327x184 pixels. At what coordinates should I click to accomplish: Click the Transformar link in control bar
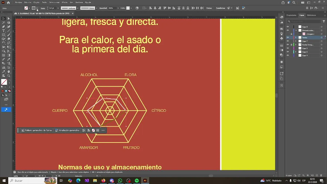tap(220, 8)
